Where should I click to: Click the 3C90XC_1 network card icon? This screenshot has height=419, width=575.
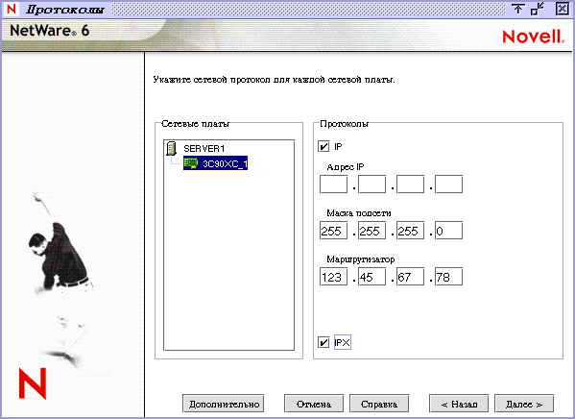tap(191, 163)
